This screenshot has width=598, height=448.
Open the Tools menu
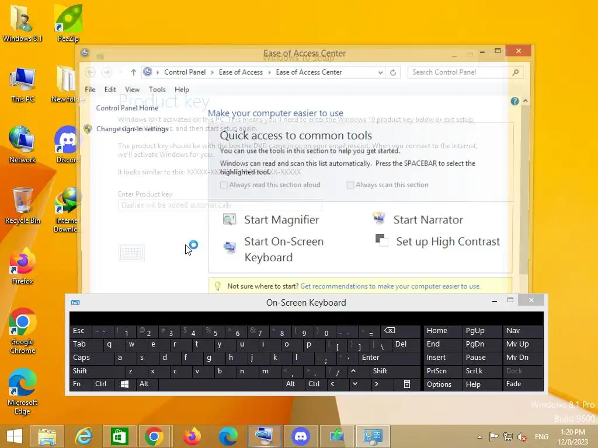click(x=157, y=89)
